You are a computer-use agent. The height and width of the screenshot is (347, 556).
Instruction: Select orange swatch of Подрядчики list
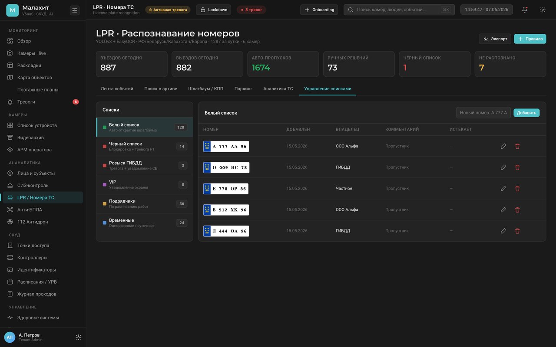[x=105, y=203]
